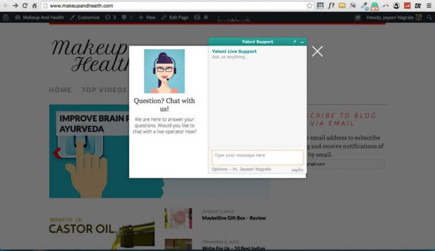Click the red previous-slide arrow on slider

pos(57,153)
